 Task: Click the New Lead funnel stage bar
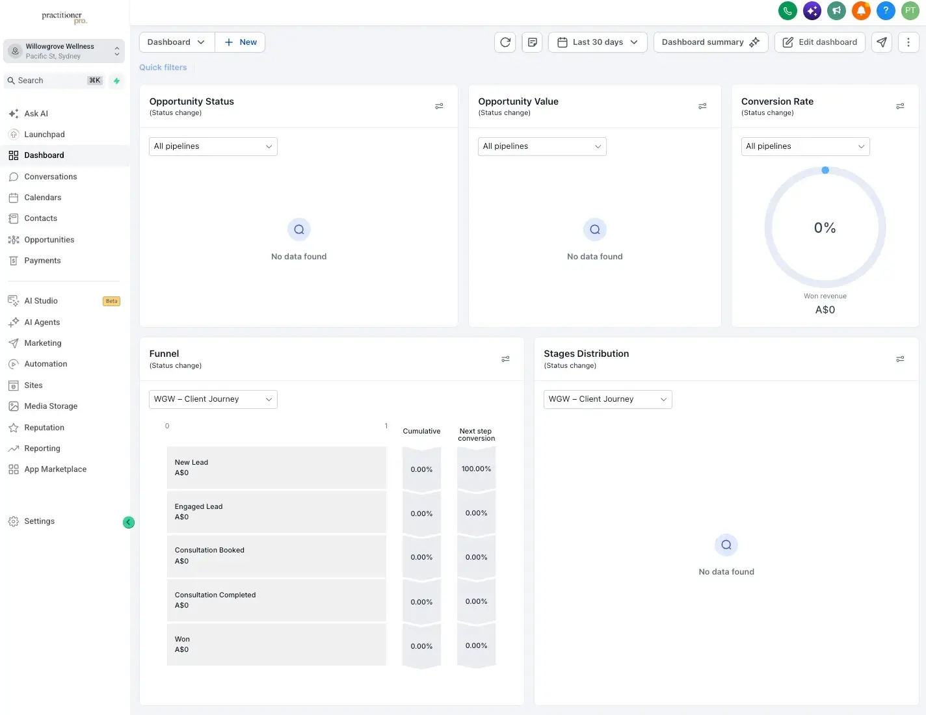point(276,467)
